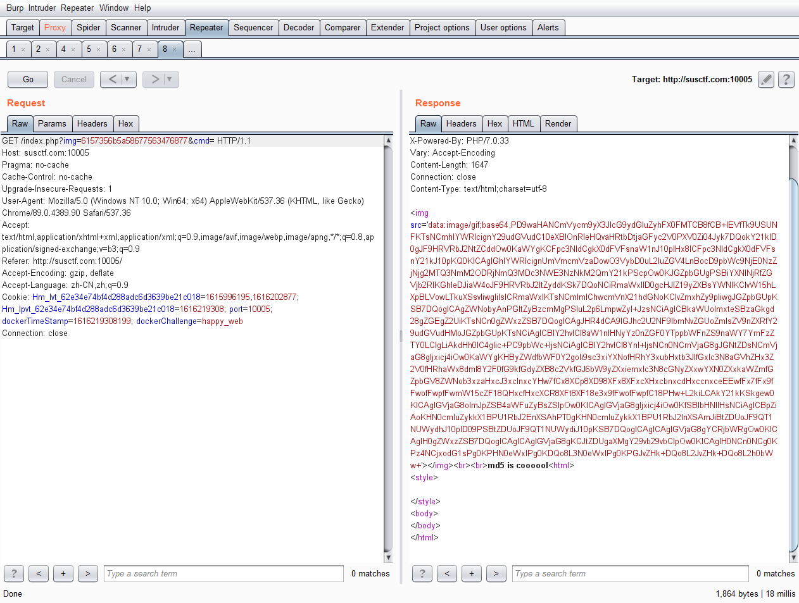
Task: Select the request Params tab
Action: click(52, 123)
